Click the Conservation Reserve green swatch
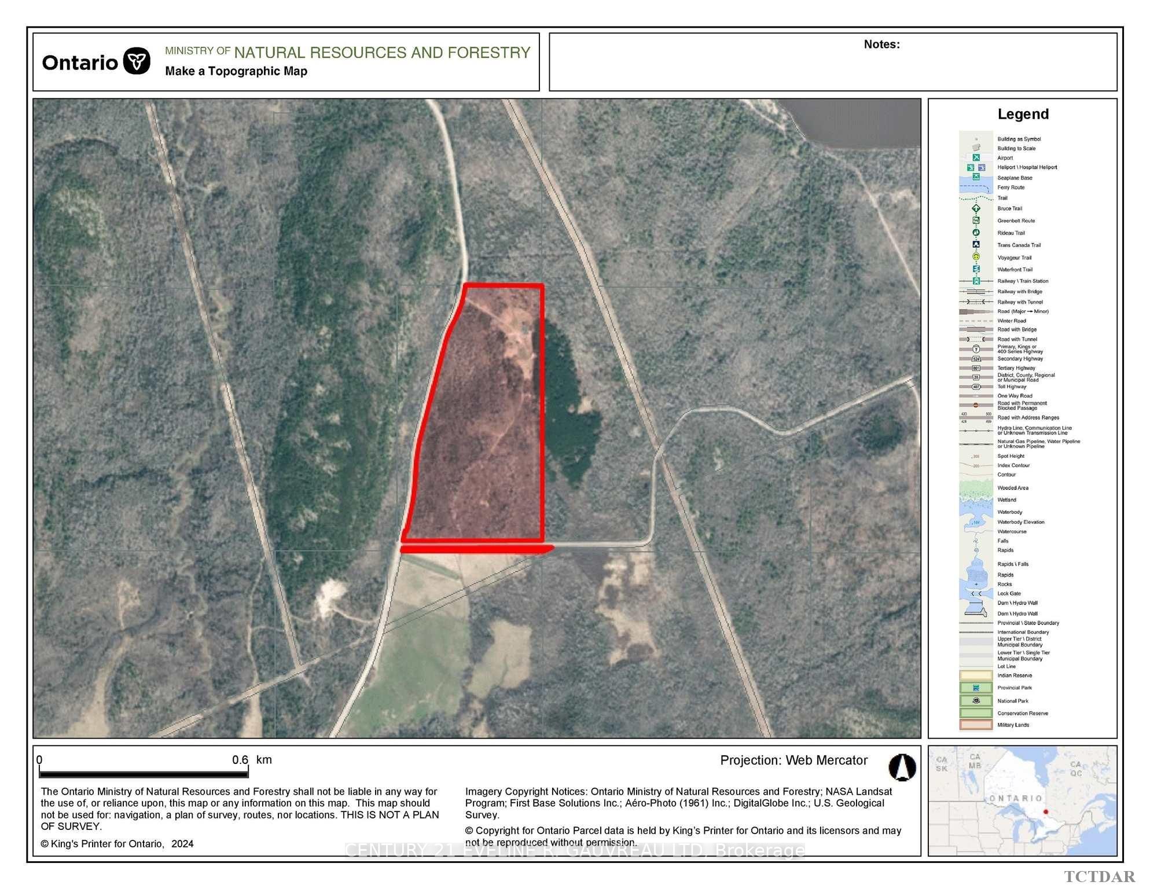 pos(976,713)
